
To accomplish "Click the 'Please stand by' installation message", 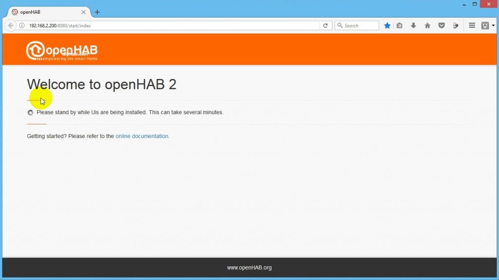I will pos(130,112).
